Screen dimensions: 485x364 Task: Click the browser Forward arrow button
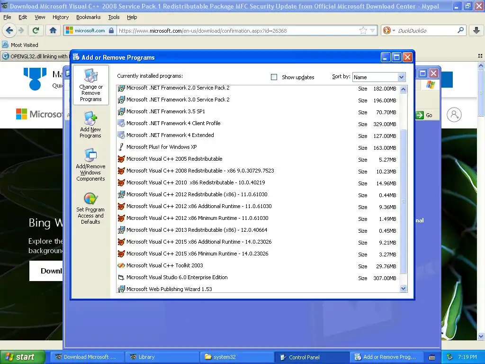click(21, 30)
